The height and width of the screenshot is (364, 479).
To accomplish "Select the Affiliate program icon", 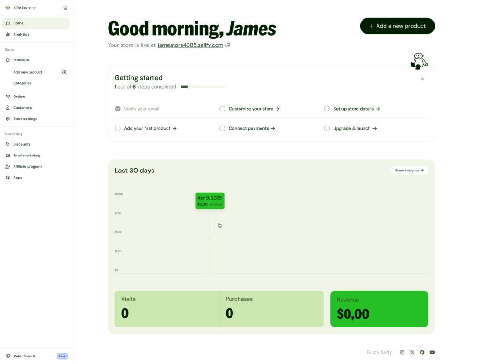I will pyautogui.click(x=7, y=166).
